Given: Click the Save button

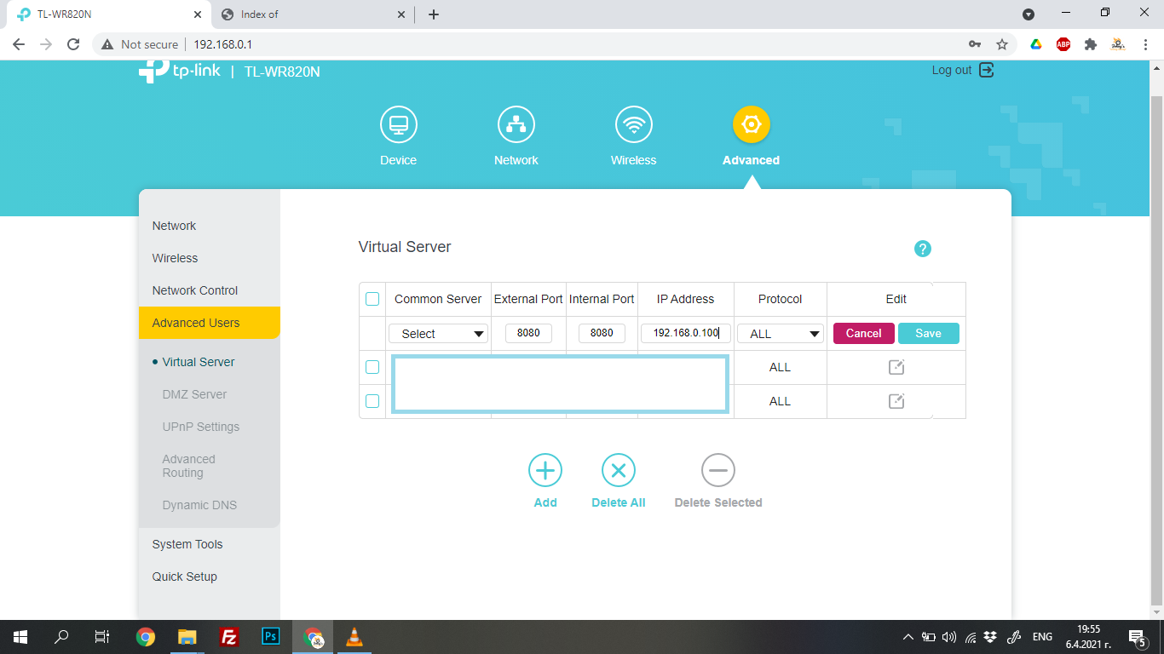Looking at the screenshot, I should 928,333.
